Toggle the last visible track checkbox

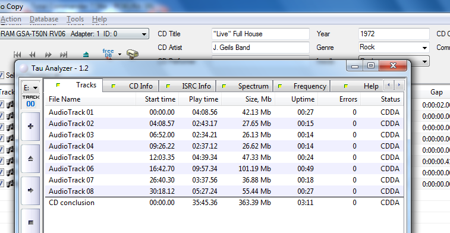click(1, 183)
